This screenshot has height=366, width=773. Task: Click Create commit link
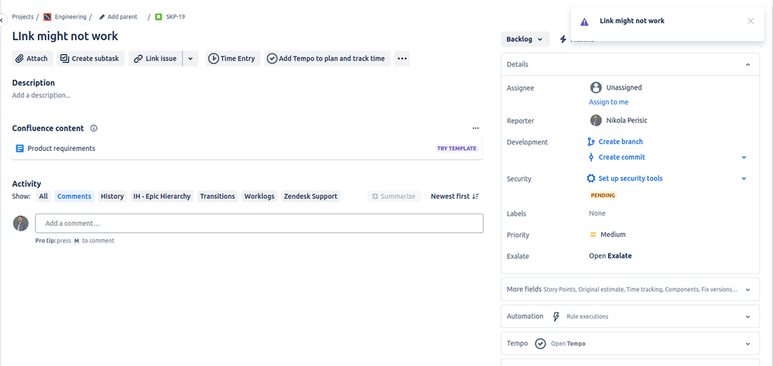[621, 157]
